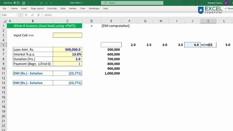Select the yellow Input Cell C3
This screenshot has height=131, width=233.
(67, 35)
